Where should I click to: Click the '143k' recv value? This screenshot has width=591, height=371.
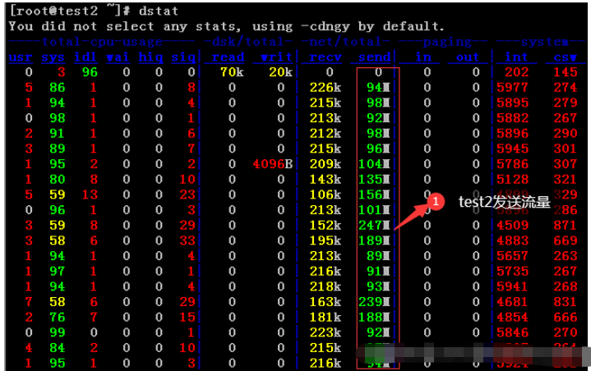point(326,180)
